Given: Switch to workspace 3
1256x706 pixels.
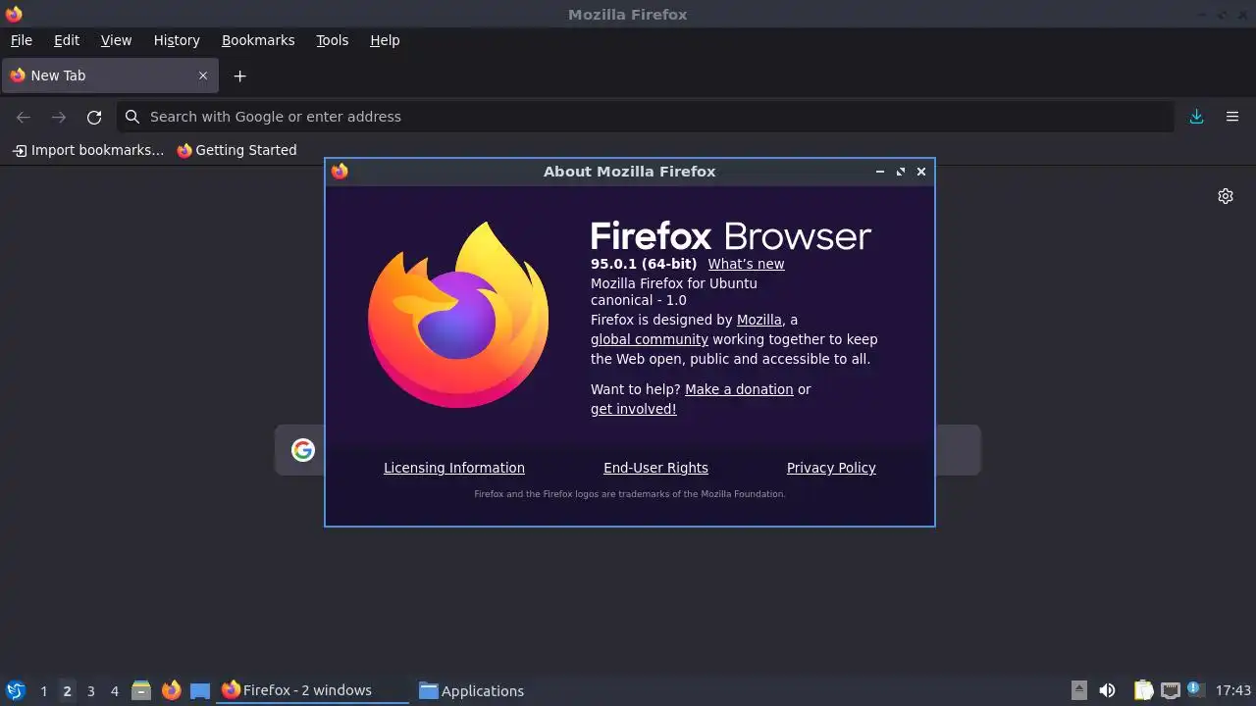Looking at the screenshot, I should [90, 691].
